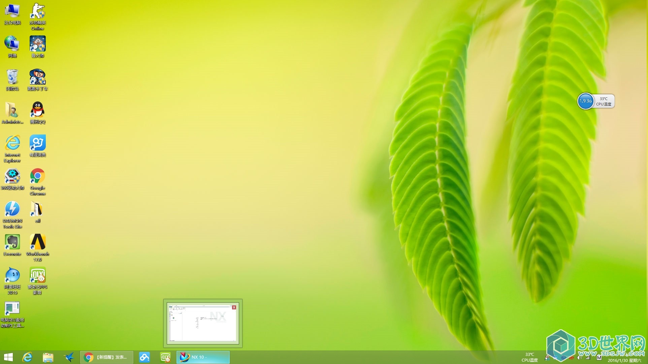
Task: Select the 网络 (Network) desktop icon
Action: (12, 47)
